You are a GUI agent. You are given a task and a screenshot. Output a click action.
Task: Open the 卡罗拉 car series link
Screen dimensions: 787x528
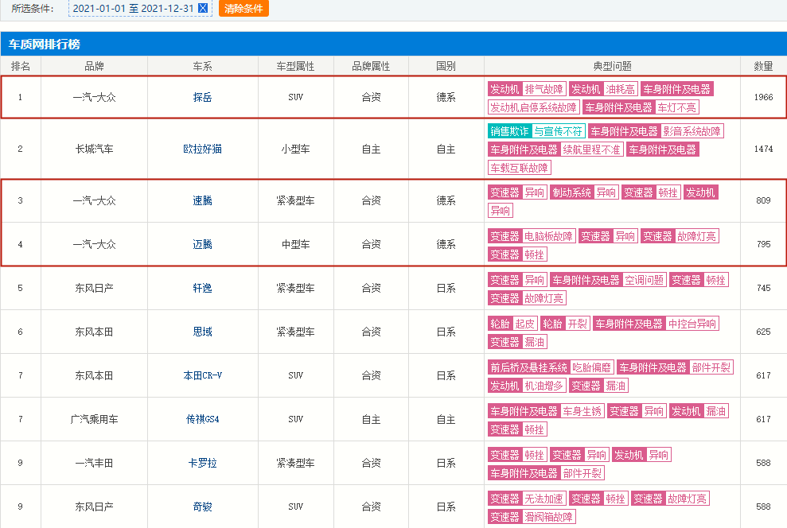[x=202, y=462]
